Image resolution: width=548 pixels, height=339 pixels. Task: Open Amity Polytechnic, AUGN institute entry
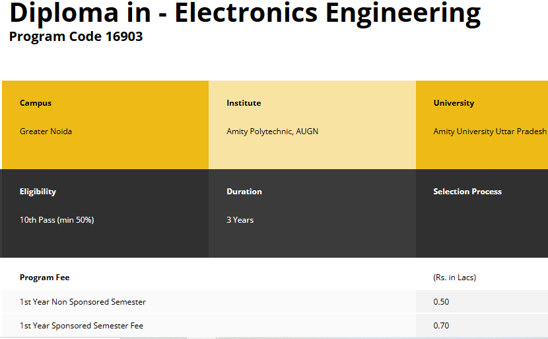click(x=272, y=132)
